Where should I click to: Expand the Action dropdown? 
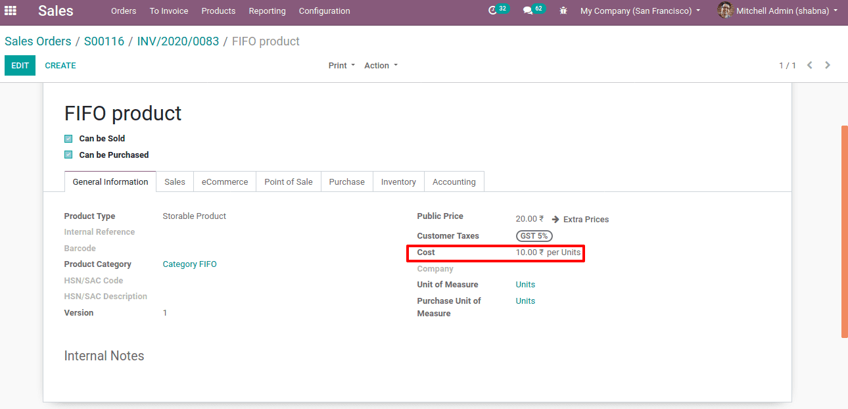pyautogui.click(x=381, y=65)
